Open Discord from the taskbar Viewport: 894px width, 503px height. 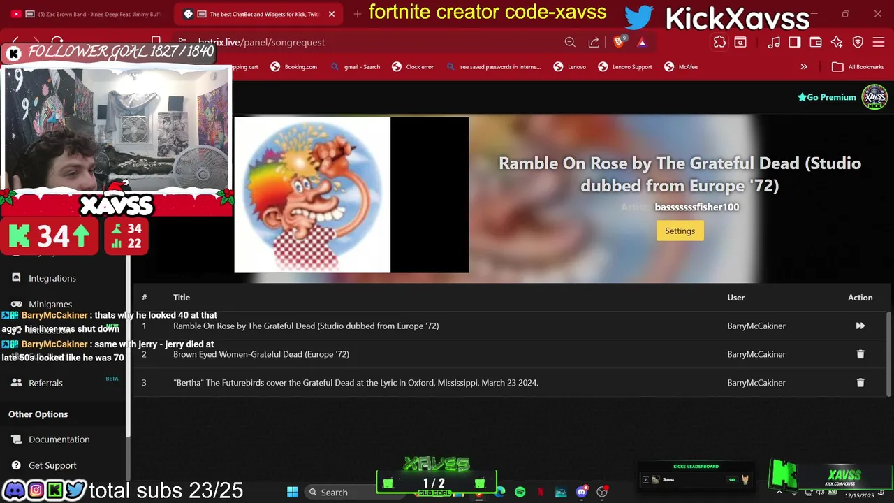click(581, 492)
